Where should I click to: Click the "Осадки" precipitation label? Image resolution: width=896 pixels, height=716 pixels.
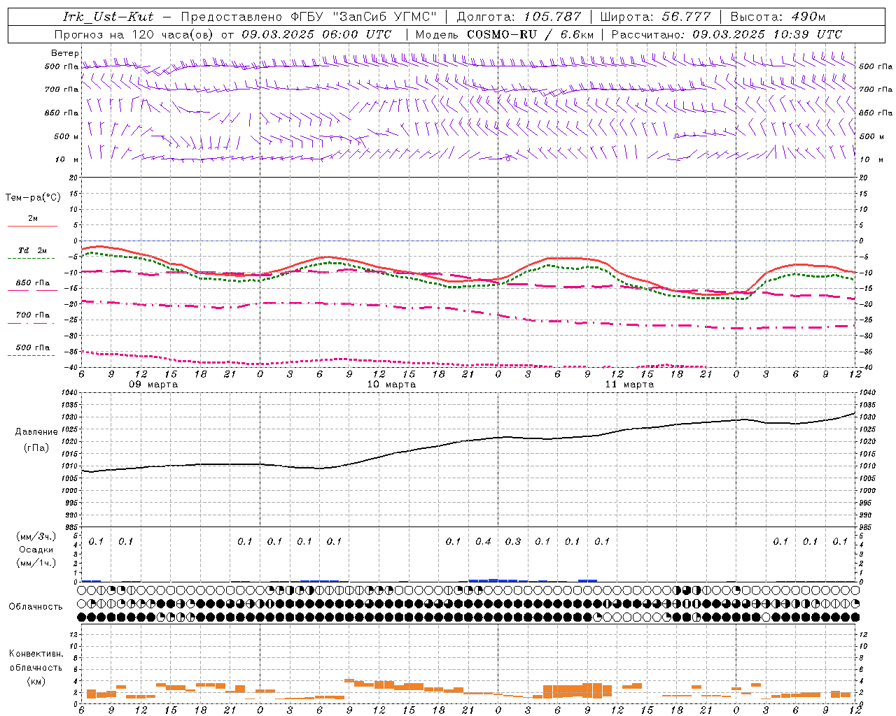tap(36, 550)
